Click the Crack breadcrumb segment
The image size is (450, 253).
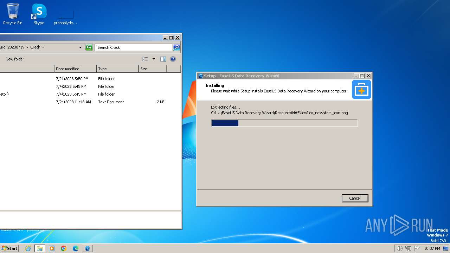[x=35, y=47]
